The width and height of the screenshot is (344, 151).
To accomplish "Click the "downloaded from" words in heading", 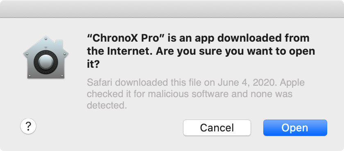I will (263, 39).
